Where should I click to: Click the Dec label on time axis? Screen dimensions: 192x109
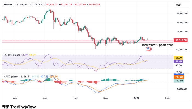click(x=105, y=97)
